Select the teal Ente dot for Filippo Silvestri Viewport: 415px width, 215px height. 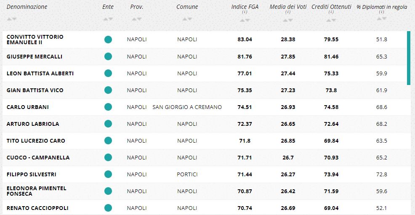click(x=108, y=174)
